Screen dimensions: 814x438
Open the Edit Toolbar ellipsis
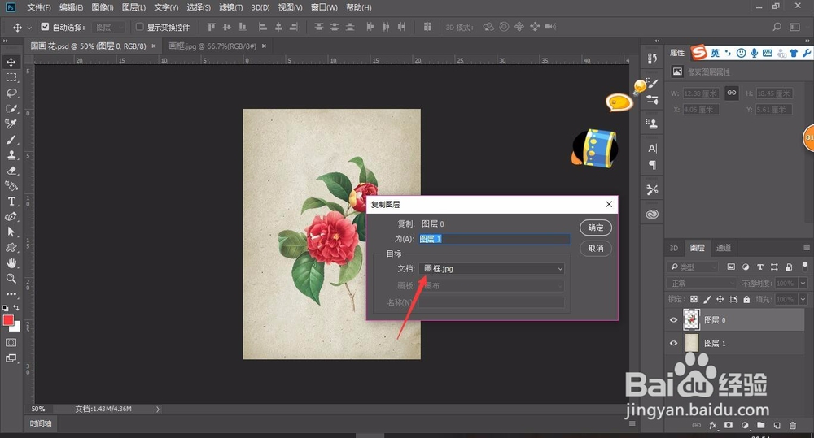[x=11, y=294]
